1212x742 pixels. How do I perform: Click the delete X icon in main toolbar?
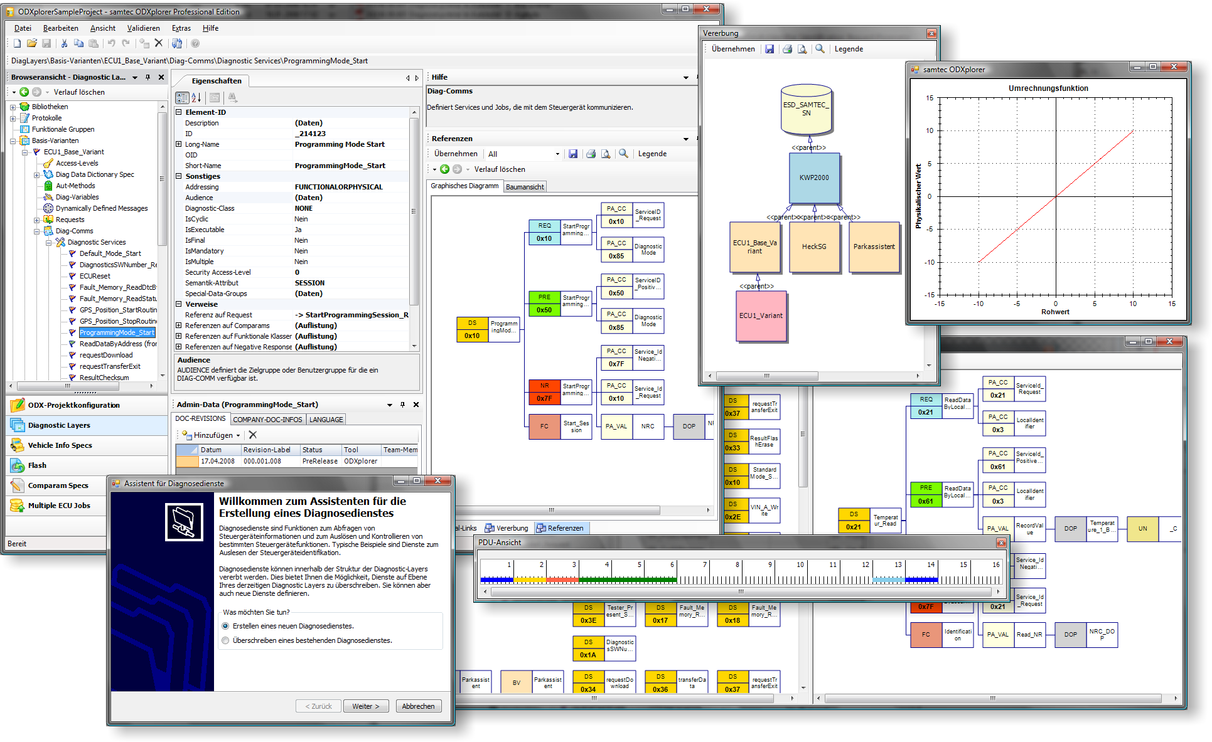click(159, 43)
